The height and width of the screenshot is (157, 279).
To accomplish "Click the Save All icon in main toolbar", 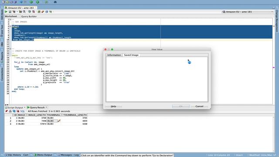I will [15, 2].
